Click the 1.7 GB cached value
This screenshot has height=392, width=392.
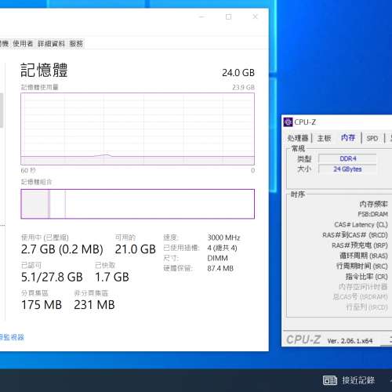[112, 277]
